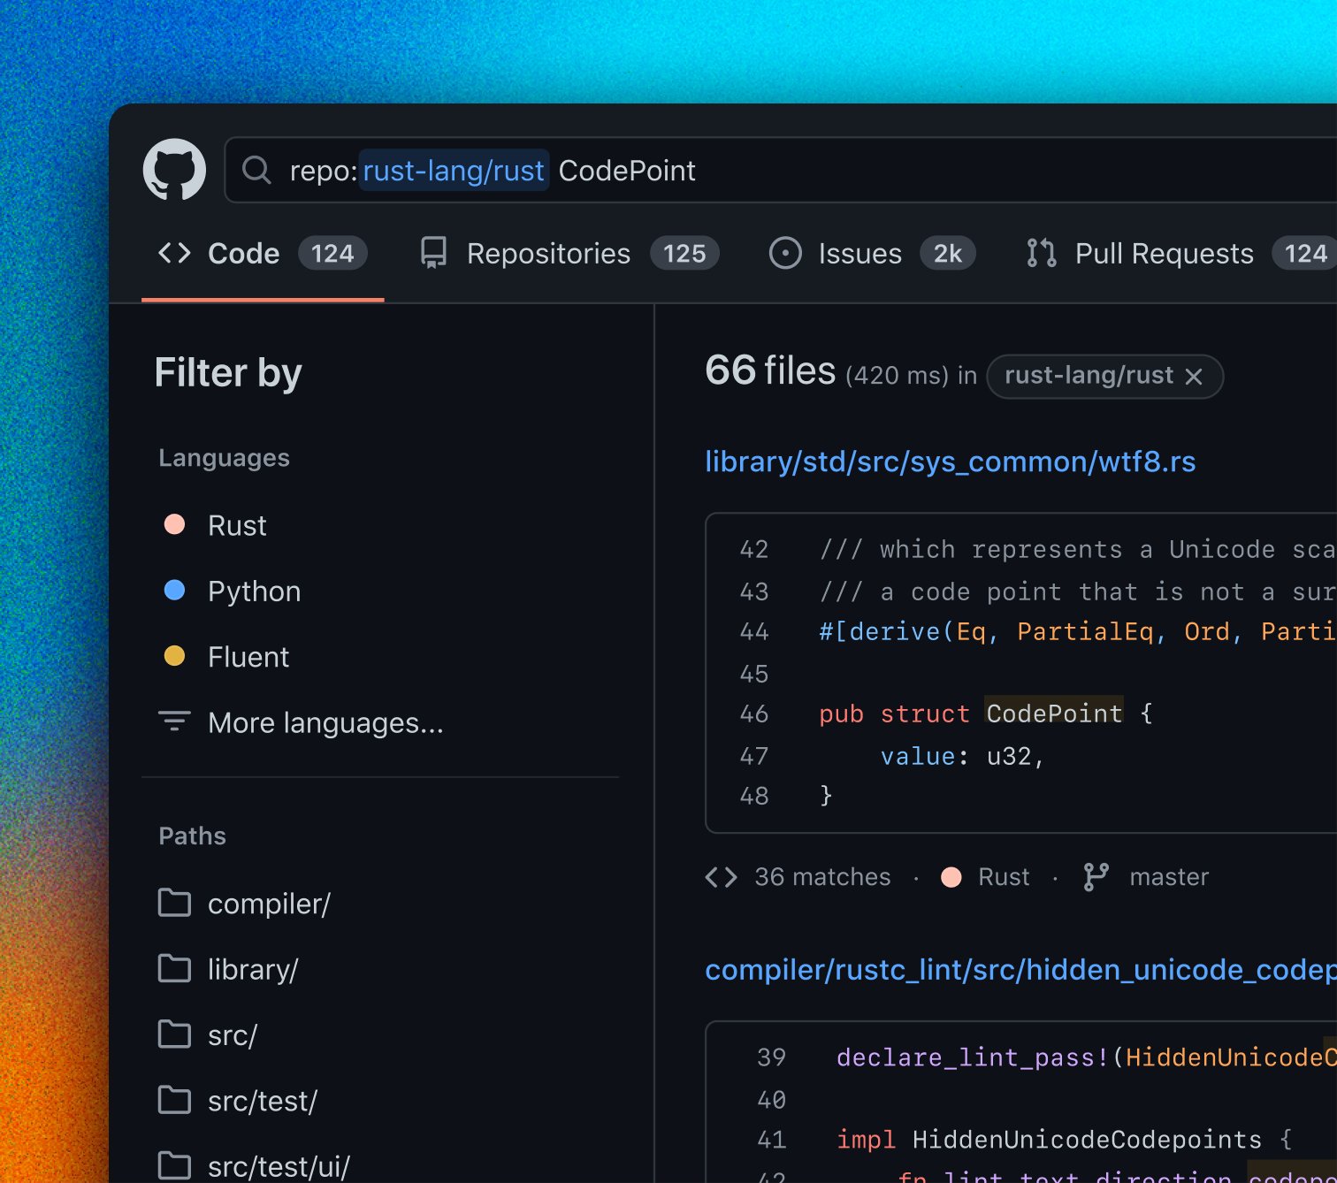Click line number 41 in second snippet
Viewport: 1337px width, 1183px height.
pos(772,1141)
